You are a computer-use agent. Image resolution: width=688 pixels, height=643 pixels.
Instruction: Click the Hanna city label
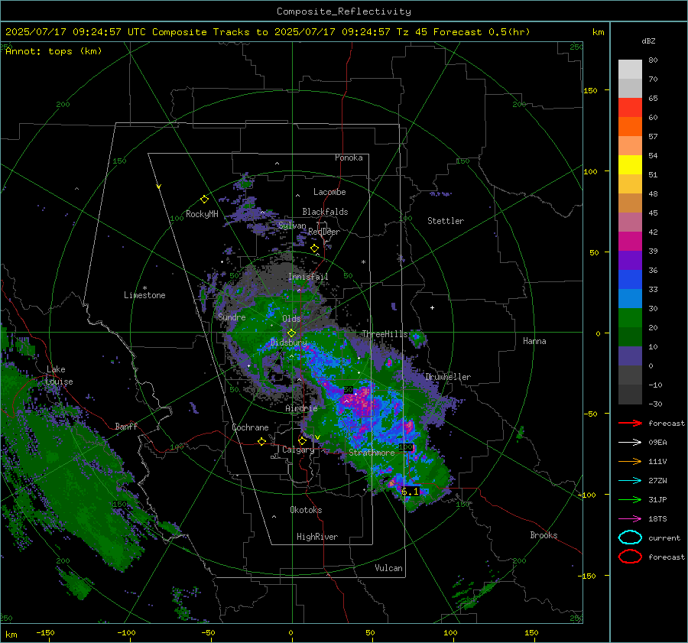534,341
